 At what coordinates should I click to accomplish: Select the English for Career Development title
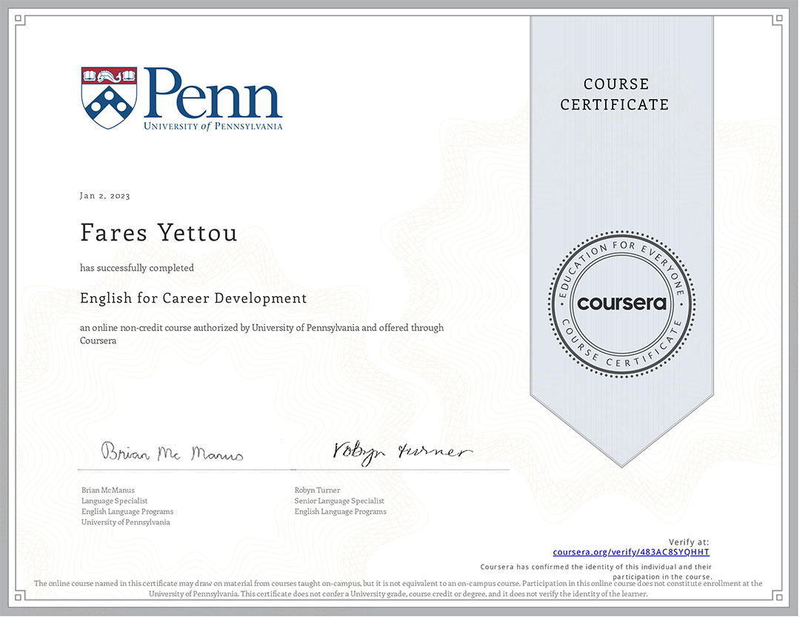coord(193,298)
